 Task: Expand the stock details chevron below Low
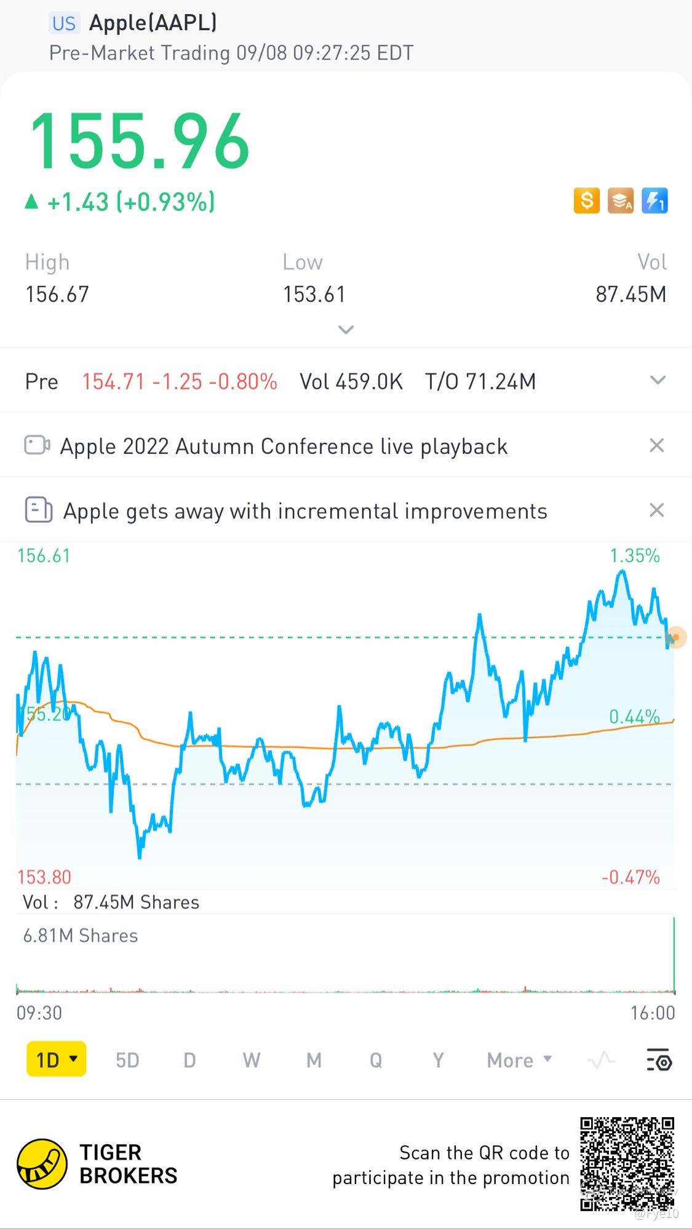[346, 330]
